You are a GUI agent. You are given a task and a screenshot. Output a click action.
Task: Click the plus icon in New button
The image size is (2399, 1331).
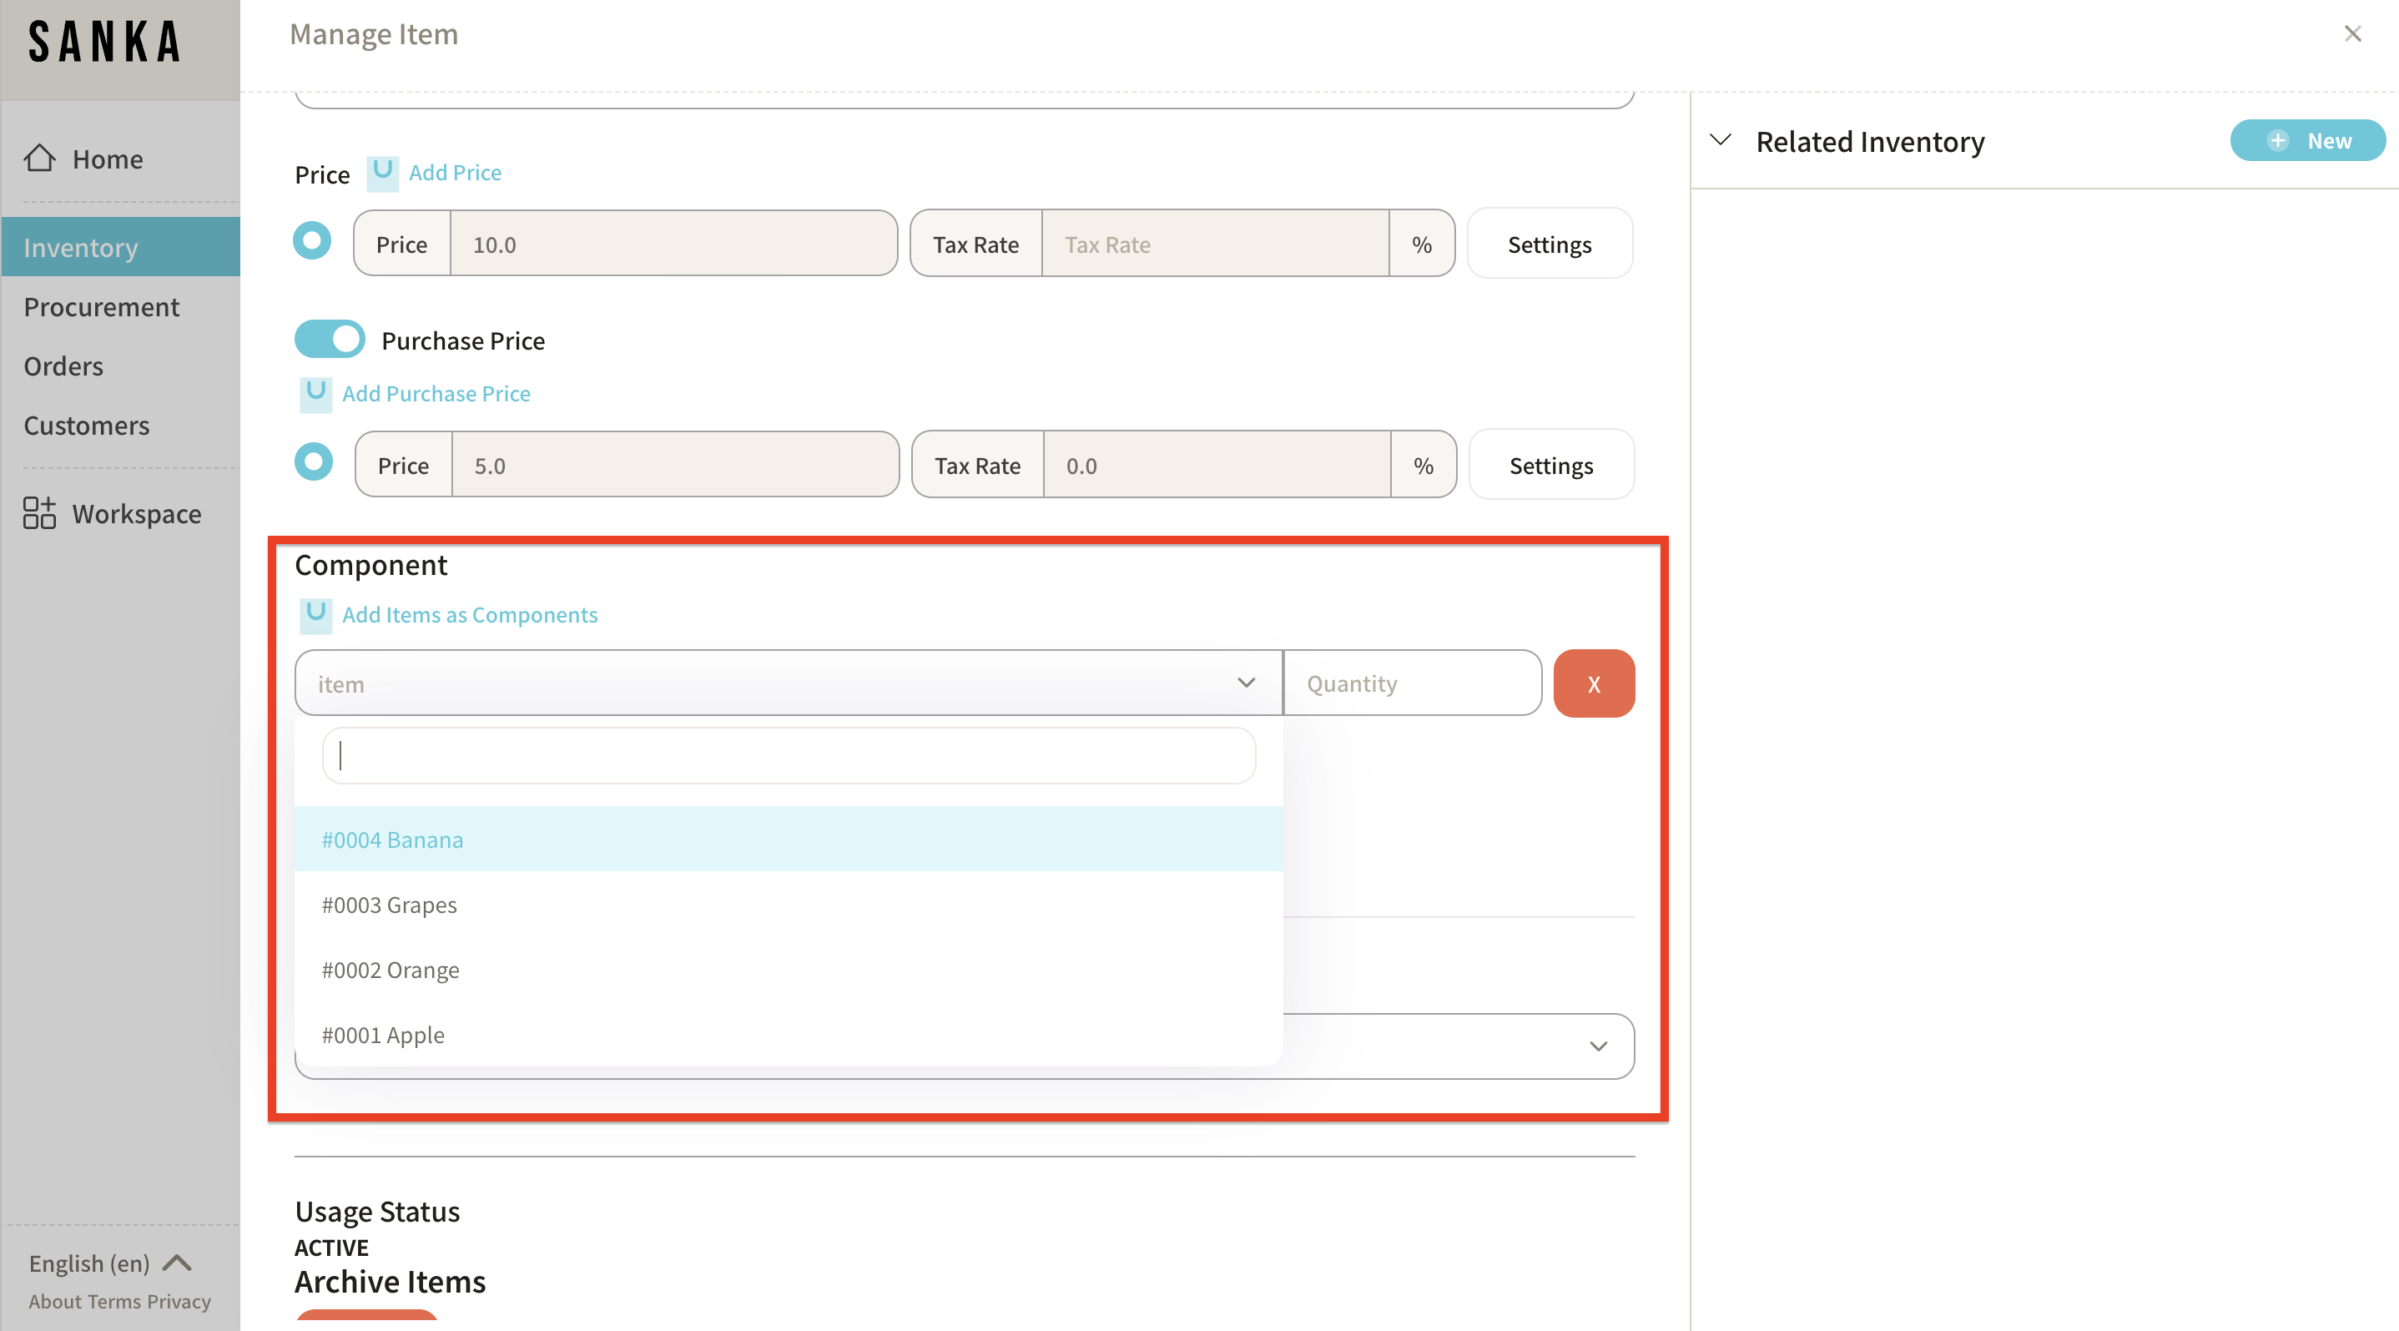pyautogui.click(x=2278, y=141)
